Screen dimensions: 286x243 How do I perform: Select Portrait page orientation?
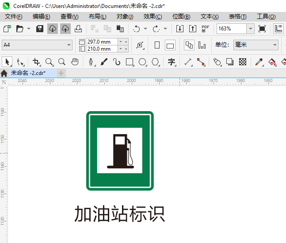click(x=157, y=45)
